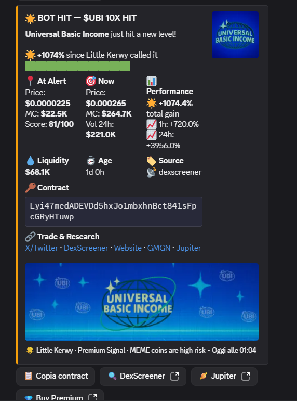Open the GMGN link
297x401 pixels.
[x=159, y=248]
